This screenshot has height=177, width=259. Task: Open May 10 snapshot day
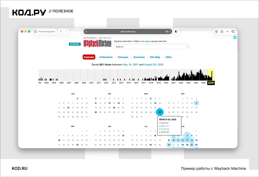pos(59,140)
